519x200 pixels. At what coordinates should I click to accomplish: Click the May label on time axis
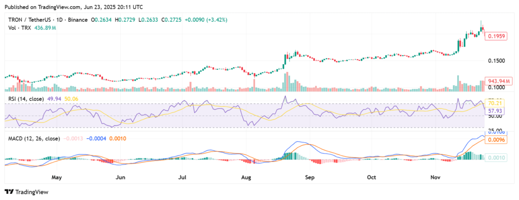[x=57, y=177]
